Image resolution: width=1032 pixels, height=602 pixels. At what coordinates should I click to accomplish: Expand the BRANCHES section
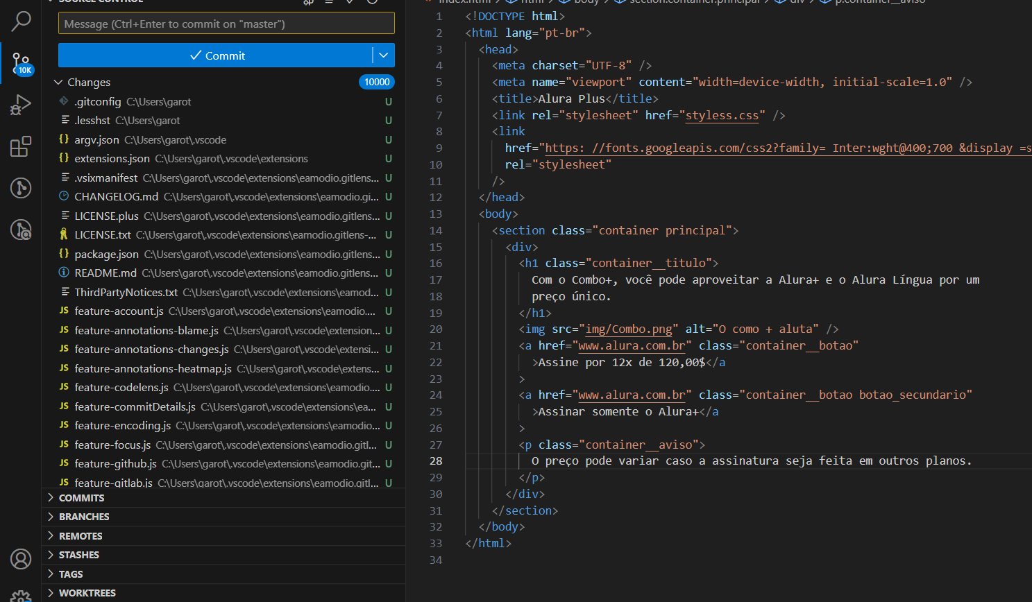tap(223, 517)
